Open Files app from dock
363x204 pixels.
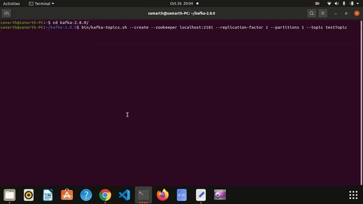coord(10,195)
